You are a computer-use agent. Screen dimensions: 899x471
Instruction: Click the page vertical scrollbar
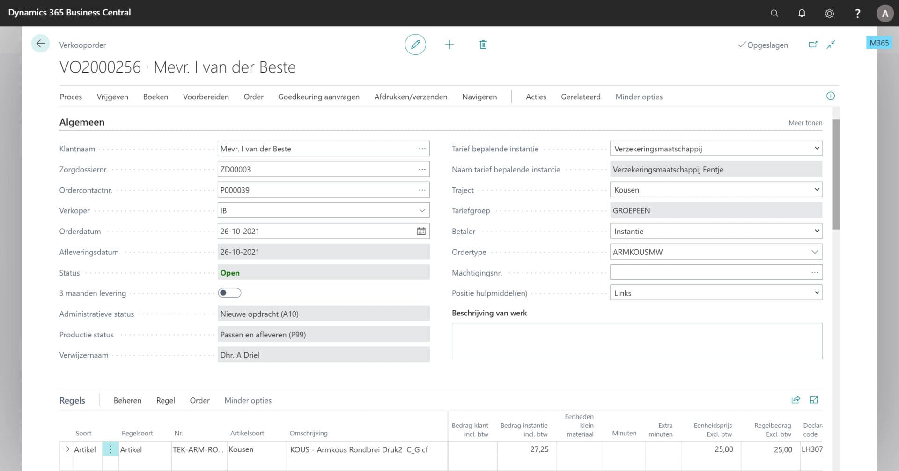click(836, 174)
